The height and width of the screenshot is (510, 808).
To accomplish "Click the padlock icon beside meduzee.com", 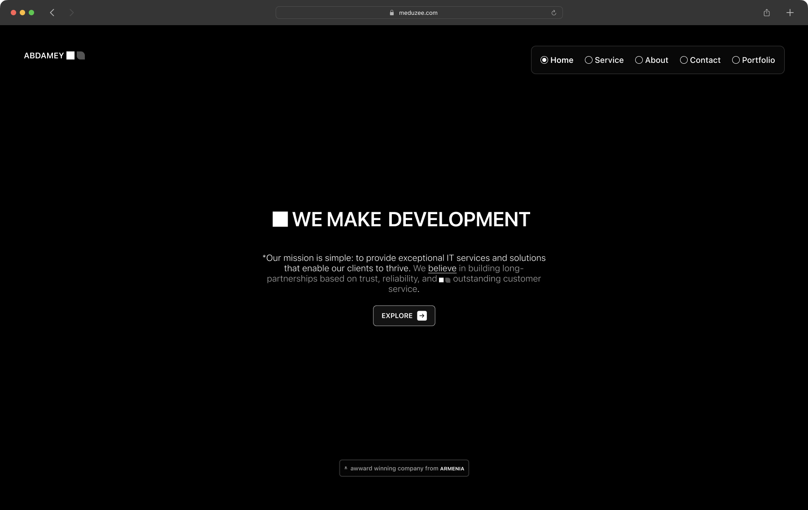I will click(x=392, y=13).
